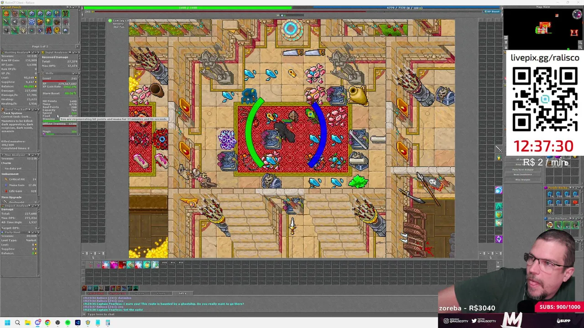The image size is (584, 328).
Task: Select the red armor item in Loot Pouch
Action: (x=48, y=30)
